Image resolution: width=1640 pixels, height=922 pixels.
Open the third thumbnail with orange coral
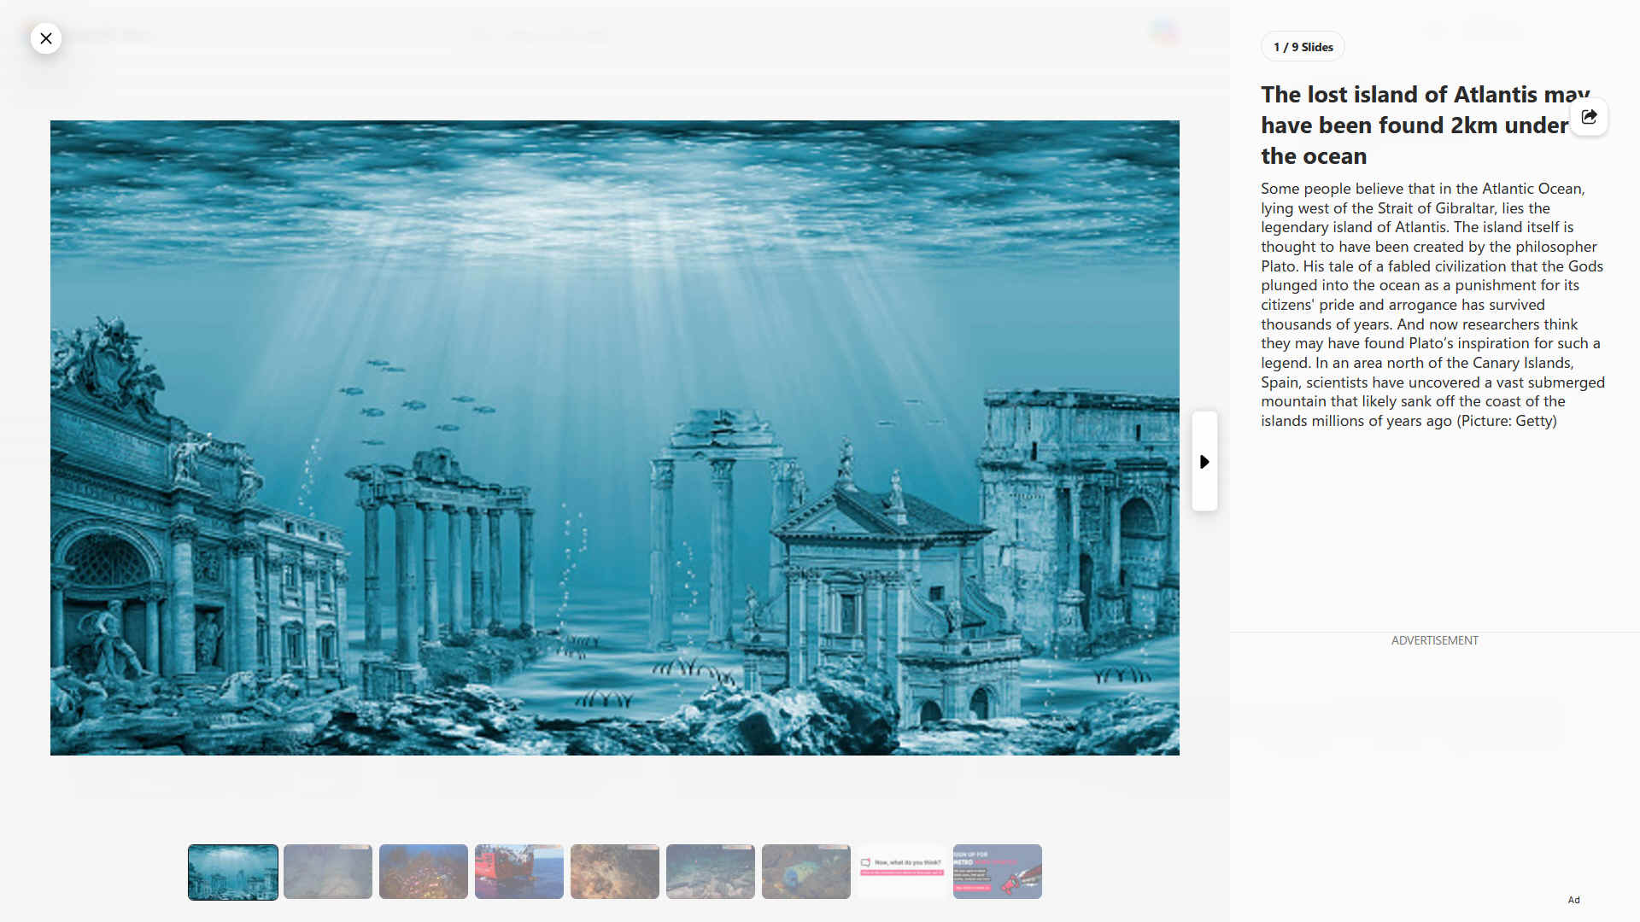pos(424,872)
